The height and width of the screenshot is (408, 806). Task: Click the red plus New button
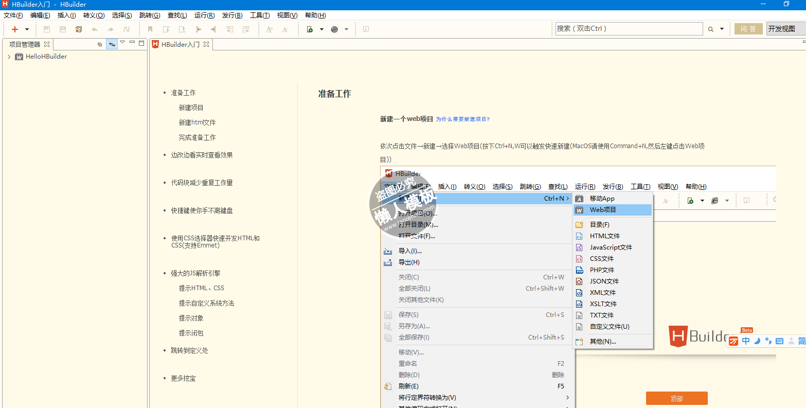(x=15, y=29)
